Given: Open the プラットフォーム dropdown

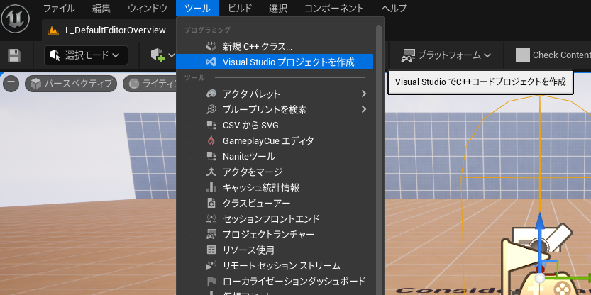Looking at the screenshot, I should click(447, 55).
